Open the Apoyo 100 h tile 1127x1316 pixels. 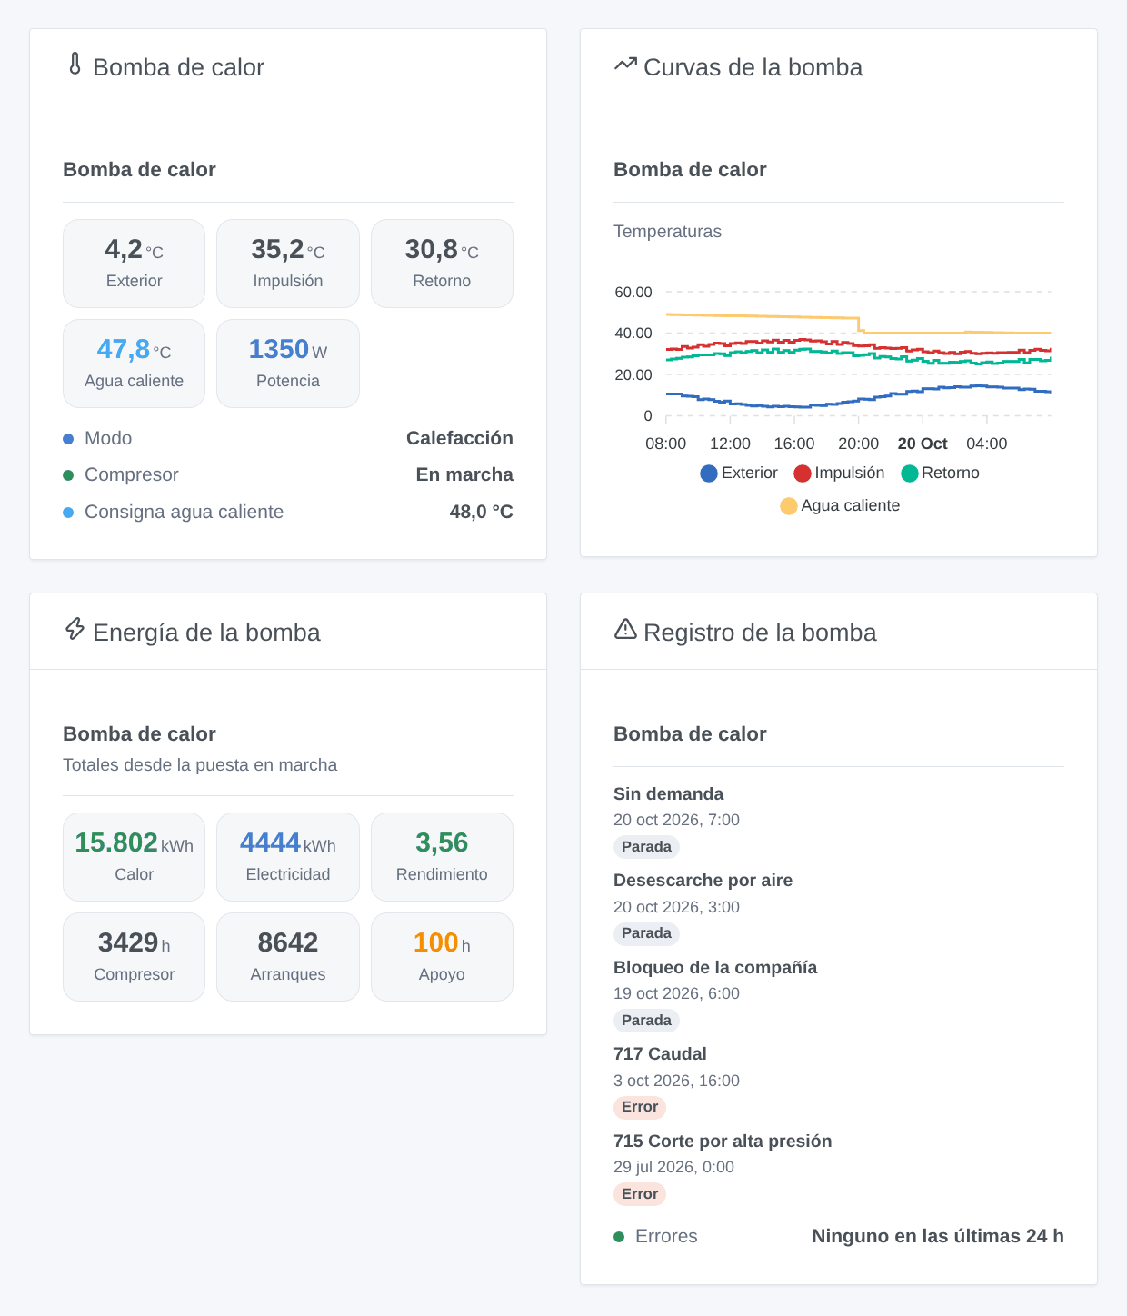click(442, 957)
